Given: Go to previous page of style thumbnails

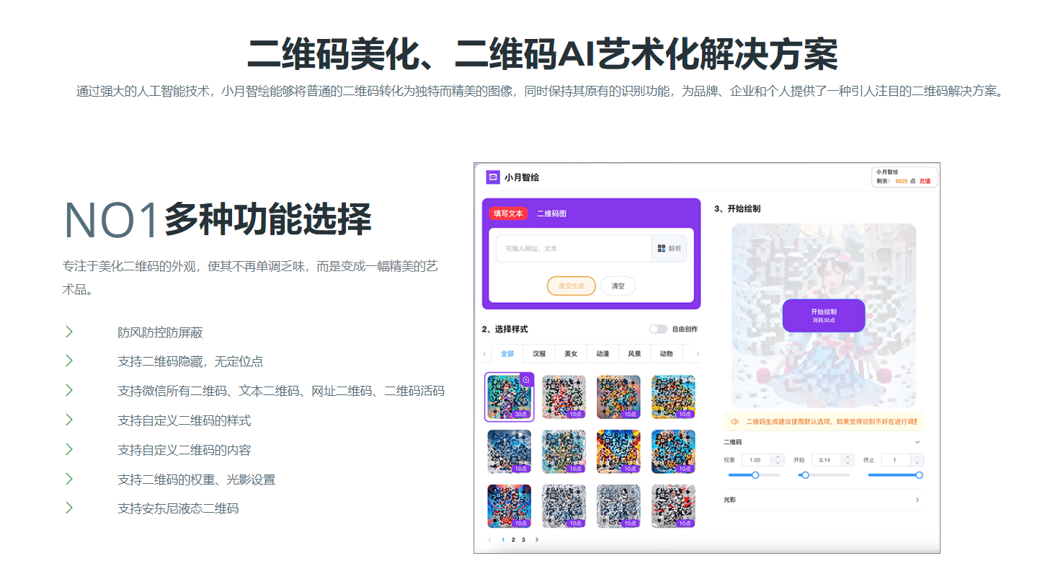Looking at the screenshot, I should pos(490,539).
